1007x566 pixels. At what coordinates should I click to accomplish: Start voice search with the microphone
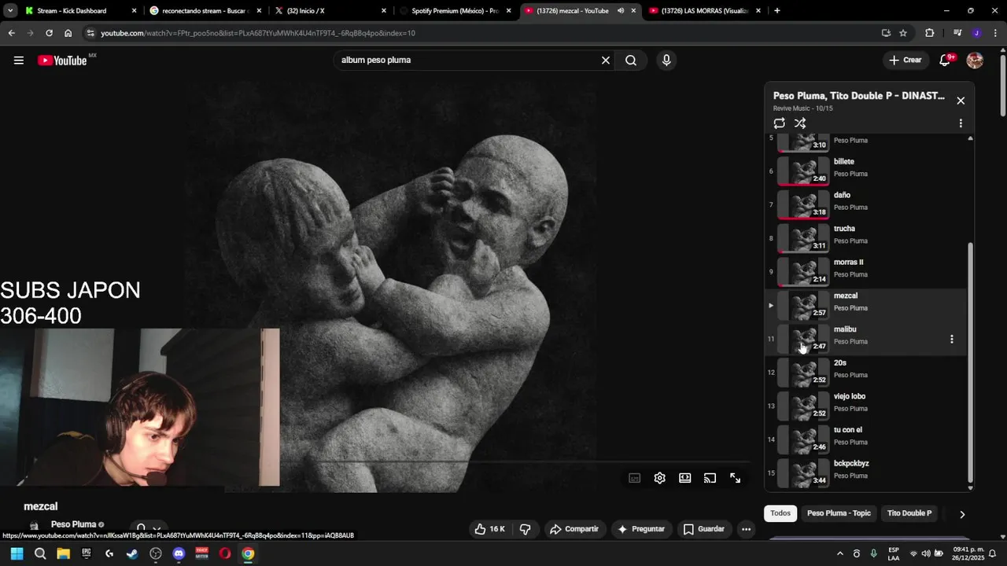pyautogui.click(x=666, y=61)
